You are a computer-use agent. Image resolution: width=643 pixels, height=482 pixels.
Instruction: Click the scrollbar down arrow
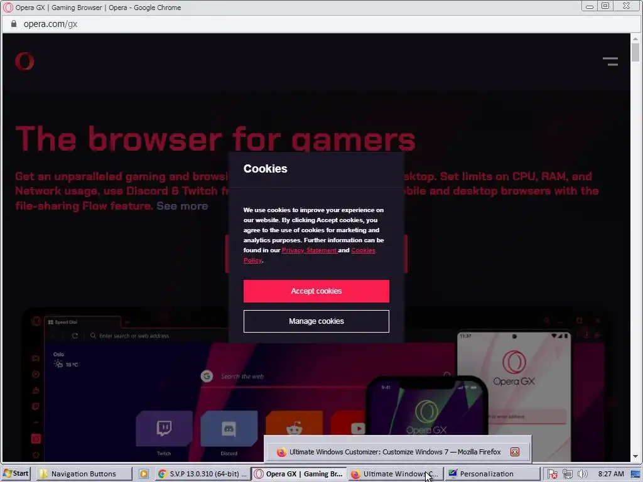pos(635,456)
